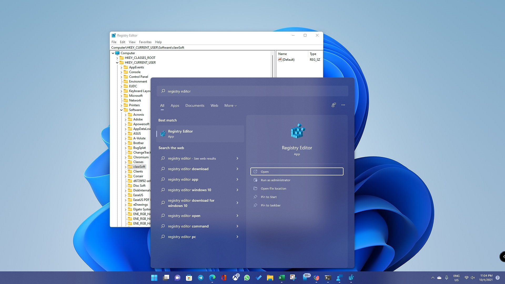Click the Telegram taskbar icon

pyautogui.click(x=200, y=277)
